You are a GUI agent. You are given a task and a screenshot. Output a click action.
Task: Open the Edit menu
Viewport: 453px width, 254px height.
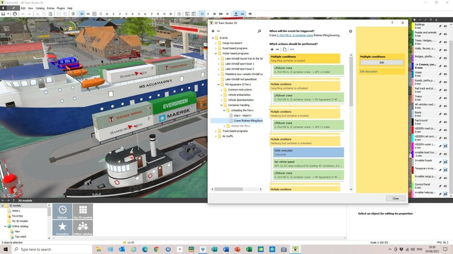click(x=23, y=8)
